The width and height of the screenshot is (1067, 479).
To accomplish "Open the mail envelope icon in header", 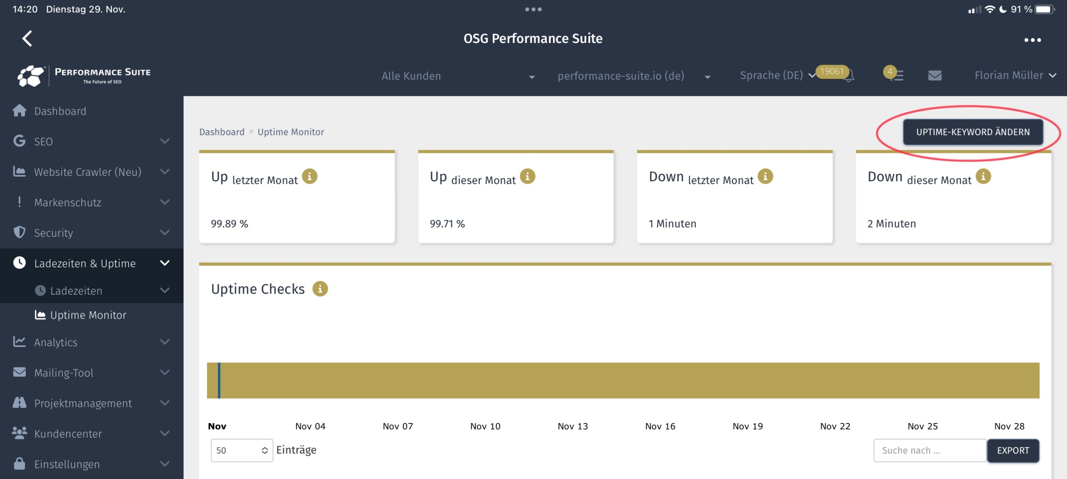I will (x=935, y=75).
